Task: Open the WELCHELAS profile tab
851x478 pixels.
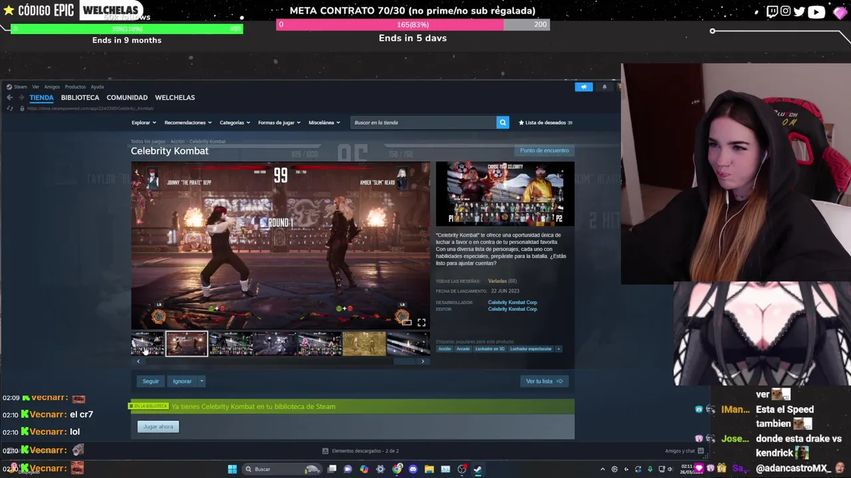Action: point(175,98)
